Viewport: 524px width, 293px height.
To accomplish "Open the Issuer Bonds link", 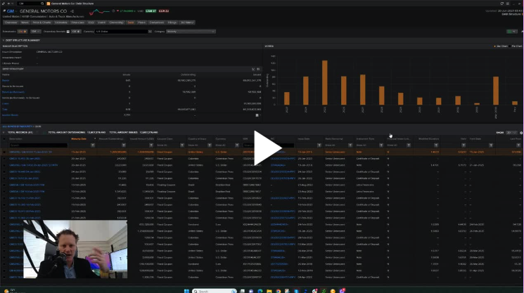I will 10,115.
